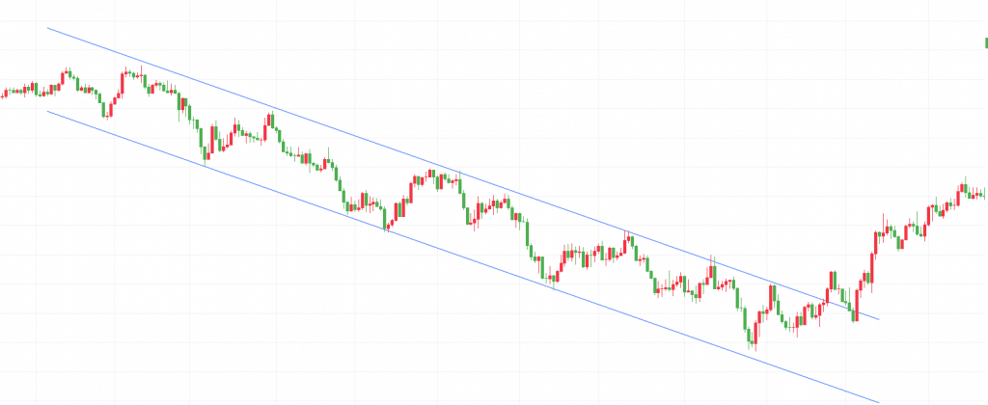988x405 pixels.
Task: Click the first candle at the chart's left edge
Action: click(3, 94)
